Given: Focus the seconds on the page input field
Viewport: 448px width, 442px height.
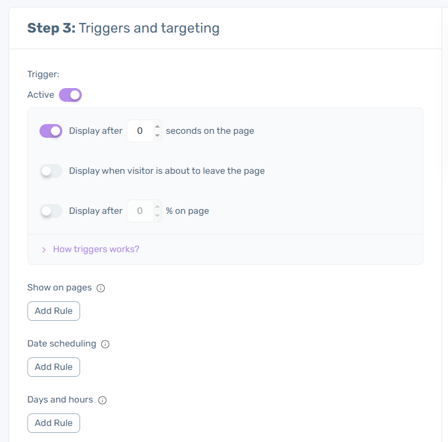Looking at the screenshot, I should [140, 131].
